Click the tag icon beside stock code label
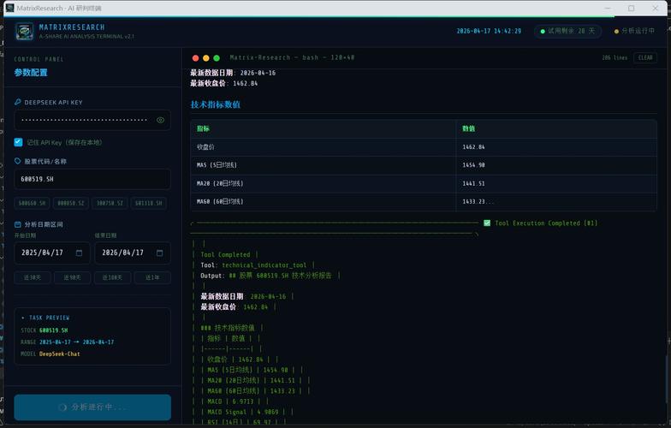671x428 pixels. coord(18,161)
